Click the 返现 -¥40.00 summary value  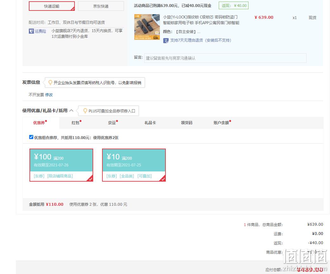(315, 243)
